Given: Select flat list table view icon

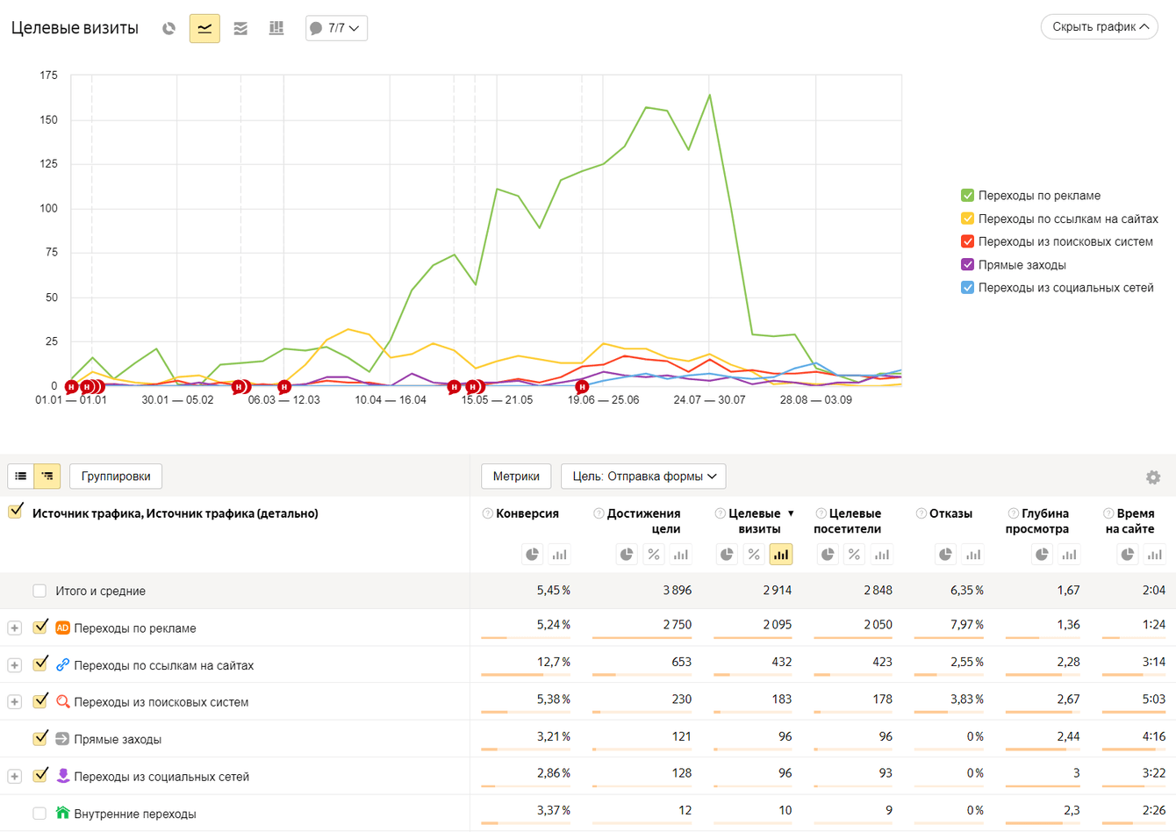Looking at the screenshot, I should coord(21,476).
